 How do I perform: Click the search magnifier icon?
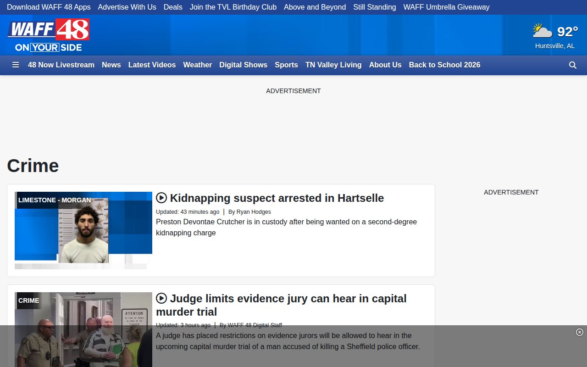[x=573, y=65]
